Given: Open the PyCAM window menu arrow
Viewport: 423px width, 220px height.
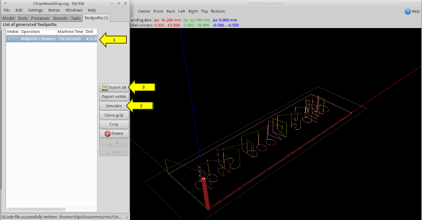Looking at the screenshot, I should (x=5, y=3).
